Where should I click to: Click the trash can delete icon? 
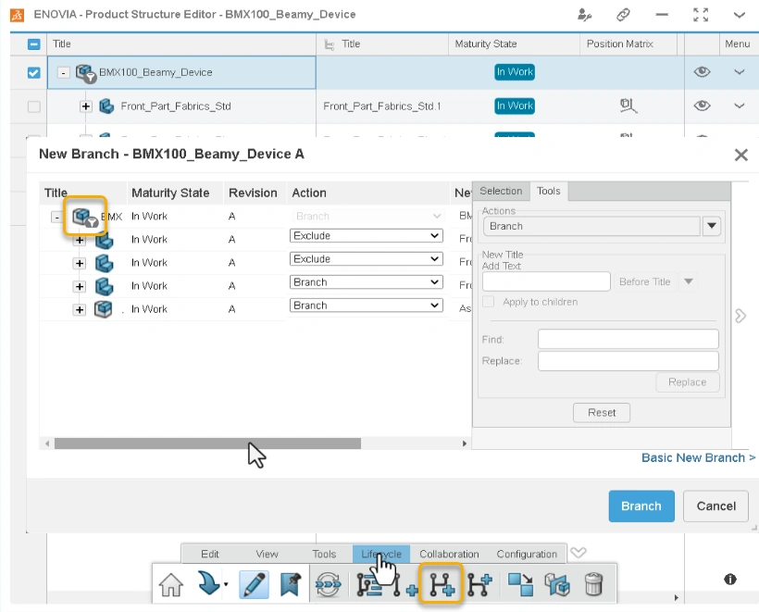[594, 584]
